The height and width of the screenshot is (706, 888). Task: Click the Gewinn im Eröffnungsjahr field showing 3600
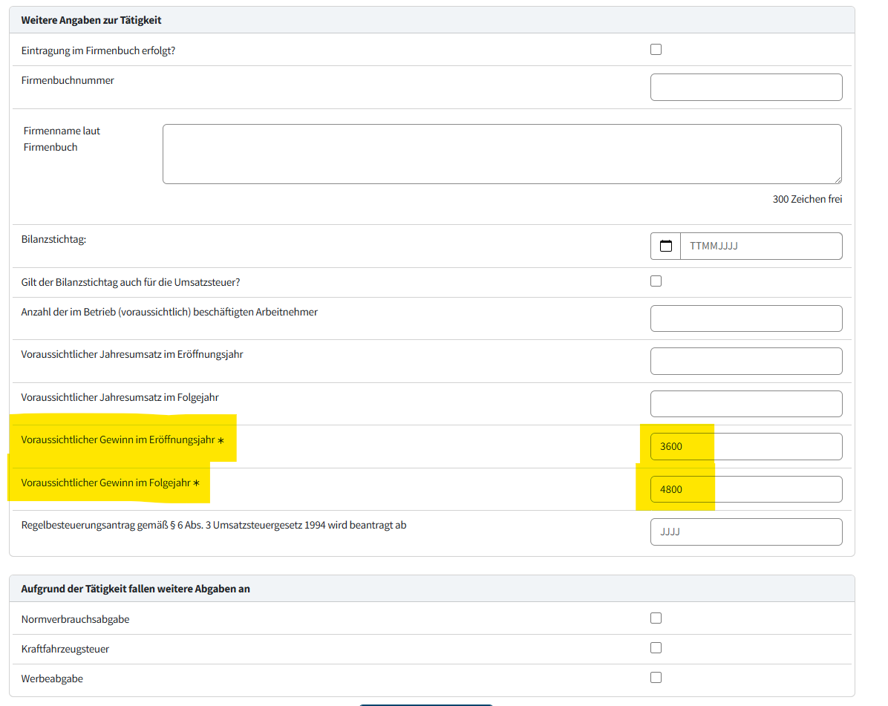(x=746, y=447)
